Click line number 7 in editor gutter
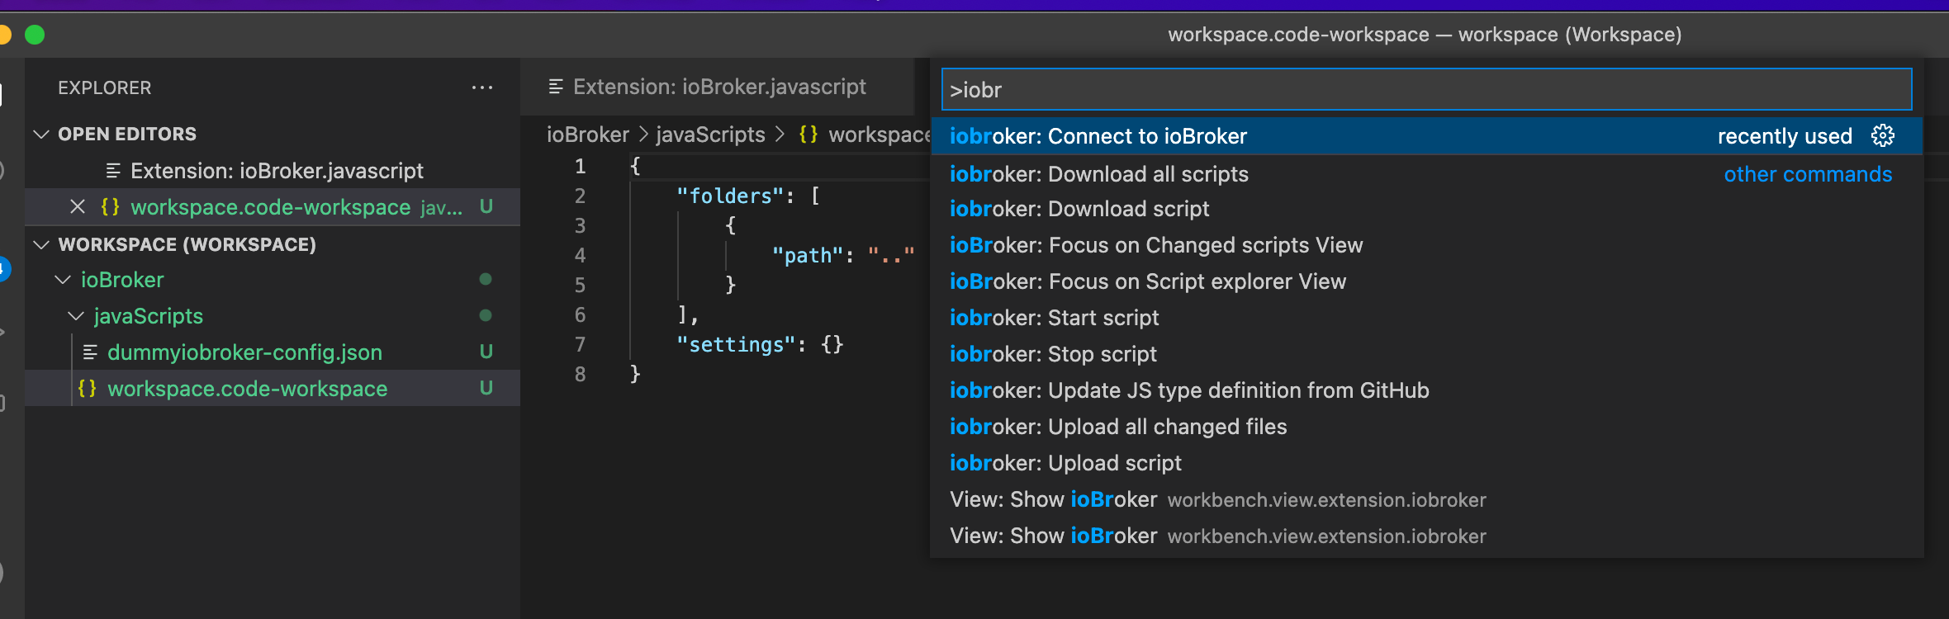Viewport: 1949px width, 619px height. point(581,344)
